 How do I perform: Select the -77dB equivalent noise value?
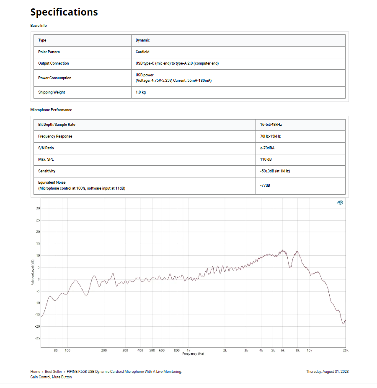[265, 185]
